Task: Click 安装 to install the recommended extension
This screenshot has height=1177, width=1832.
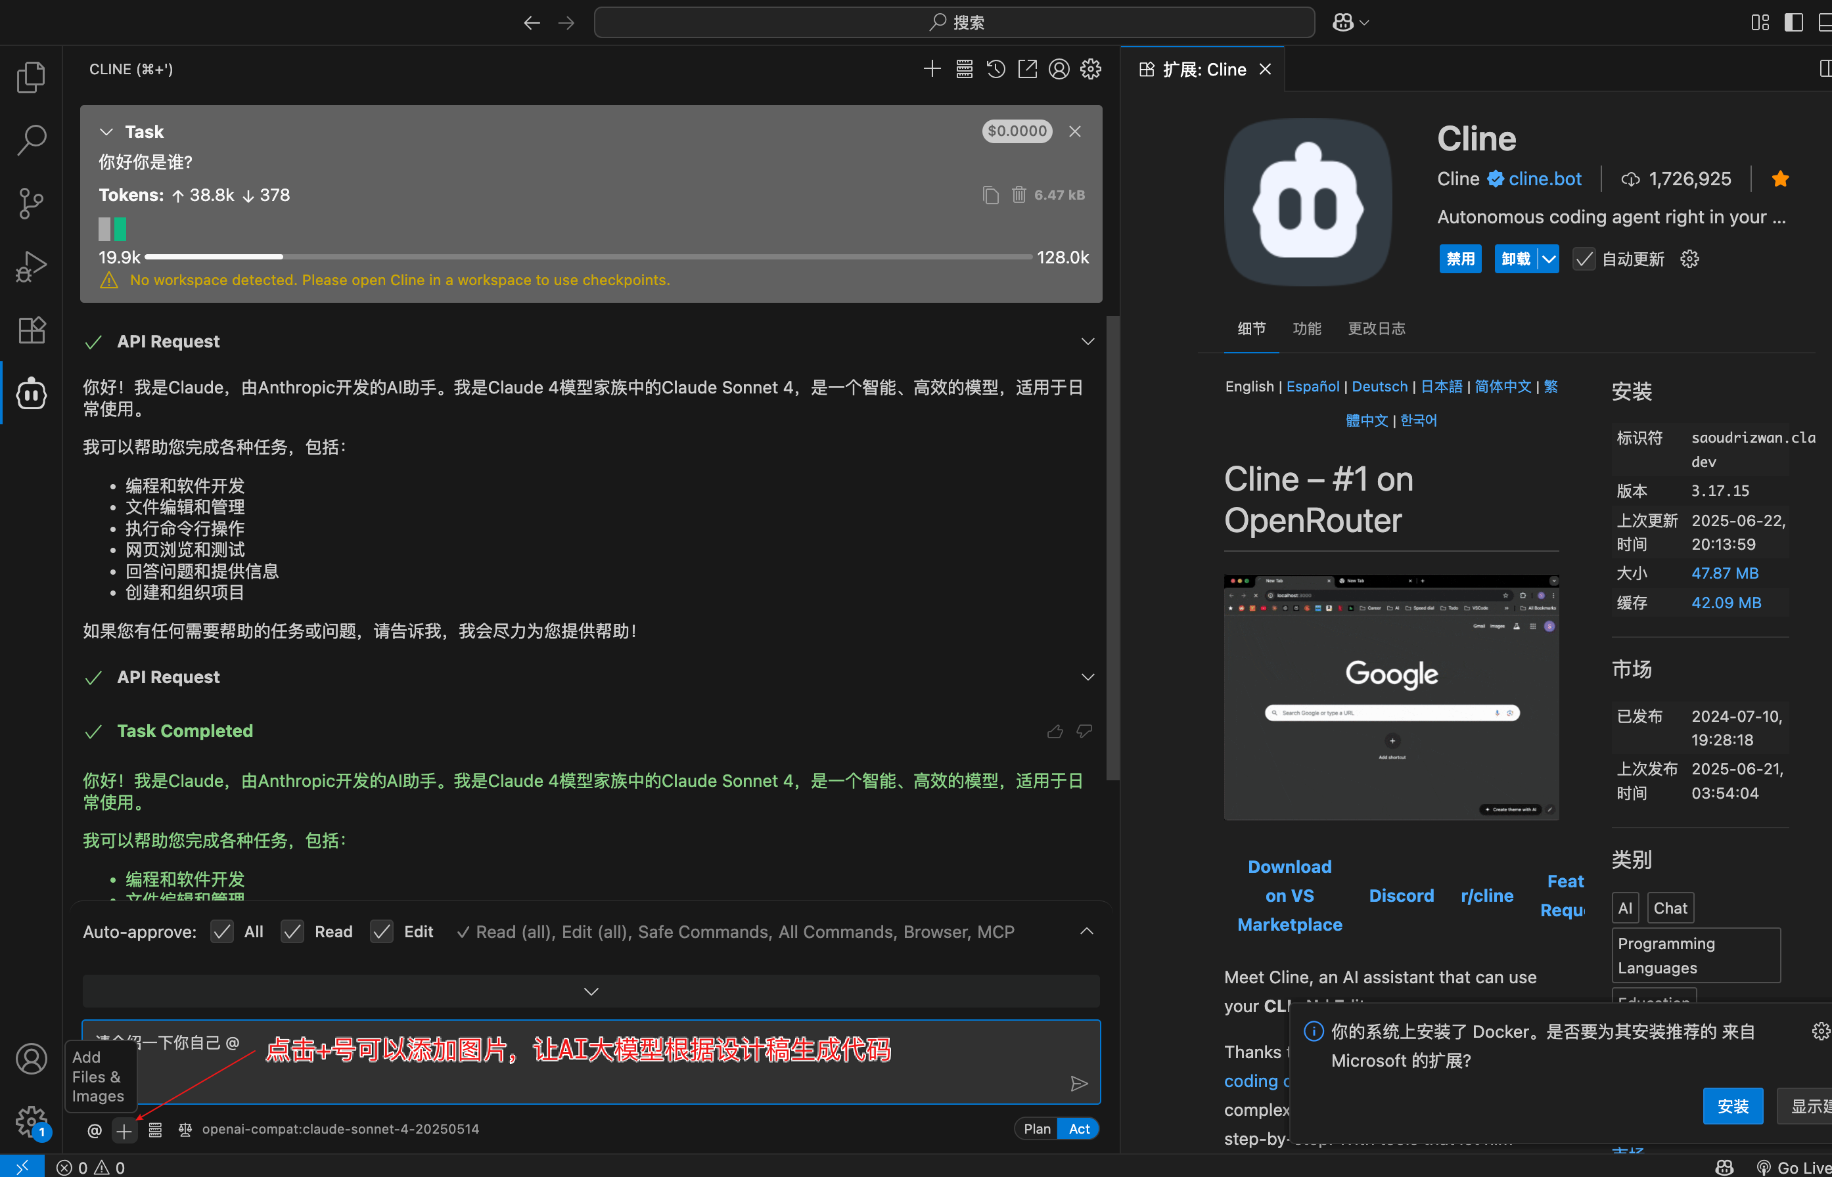Action: coord(1733,1106)
